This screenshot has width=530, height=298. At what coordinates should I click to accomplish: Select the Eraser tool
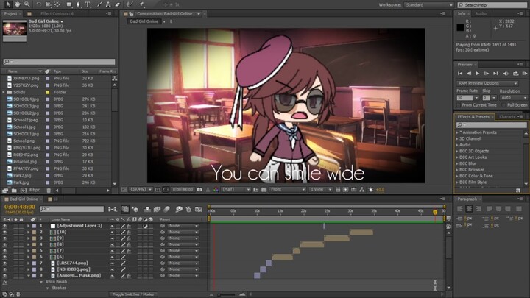[x=117, y=4]
